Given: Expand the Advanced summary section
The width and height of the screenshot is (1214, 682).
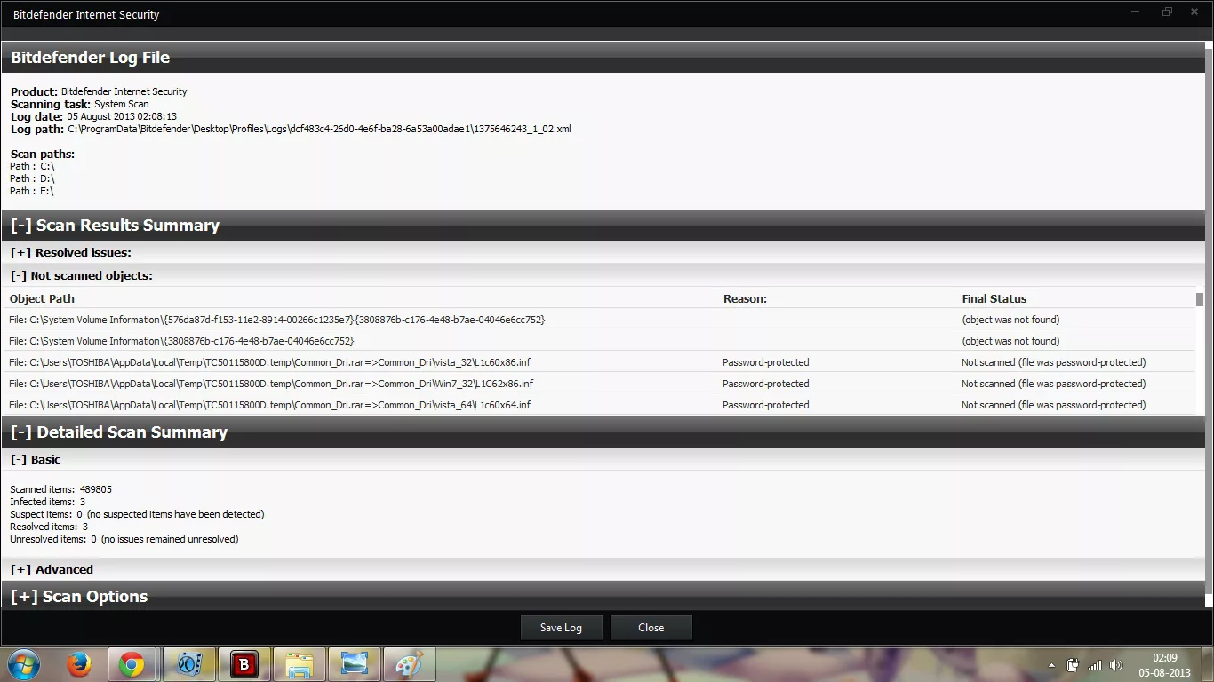Looking at the screenshot, I should 20,569.
